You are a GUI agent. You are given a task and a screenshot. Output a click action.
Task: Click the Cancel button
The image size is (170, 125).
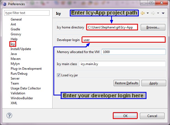click(152, 116)
